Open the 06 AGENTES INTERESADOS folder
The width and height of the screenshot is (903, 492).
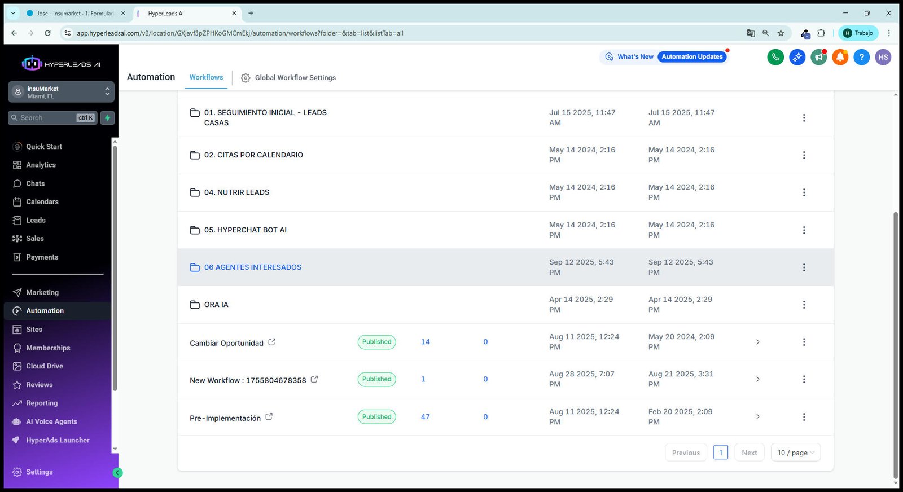pyautogui.click(x=252, y=267)
